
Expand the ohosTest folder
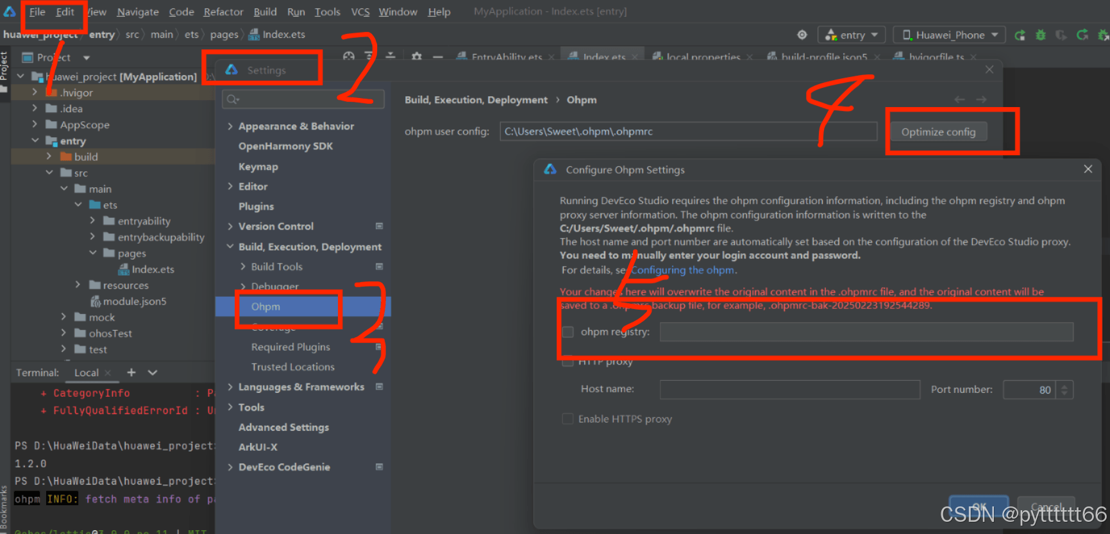63,333
